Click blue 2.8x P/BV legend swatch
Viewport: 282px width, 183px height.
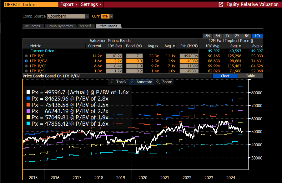(x=28, y=99)
